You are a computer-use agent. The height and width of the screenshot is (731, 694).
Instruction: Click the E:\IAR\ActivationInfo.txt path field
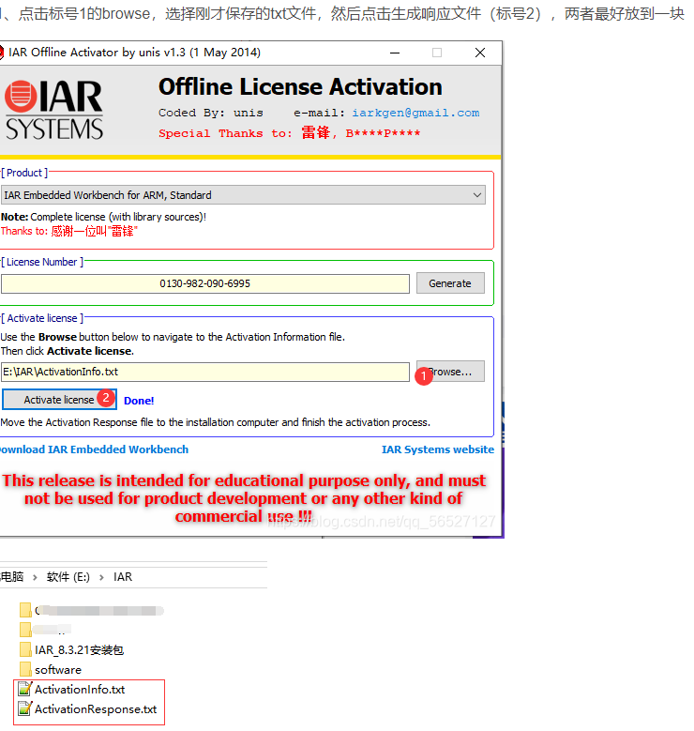(205, 372)
